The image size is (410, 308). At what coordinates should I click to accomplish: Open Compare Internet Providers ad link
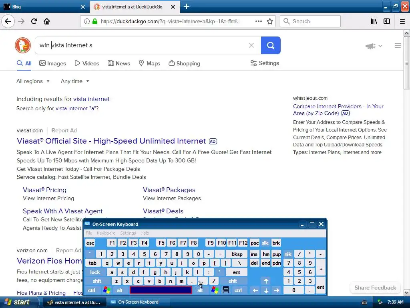pyautogui.click(x=338, y=110)
